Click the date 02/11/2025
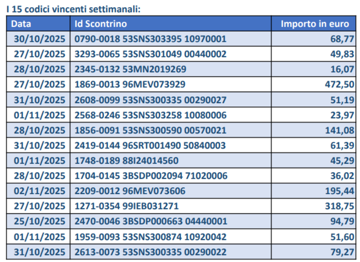This screenshot has width=360, height=262. (x=39, y=191)
